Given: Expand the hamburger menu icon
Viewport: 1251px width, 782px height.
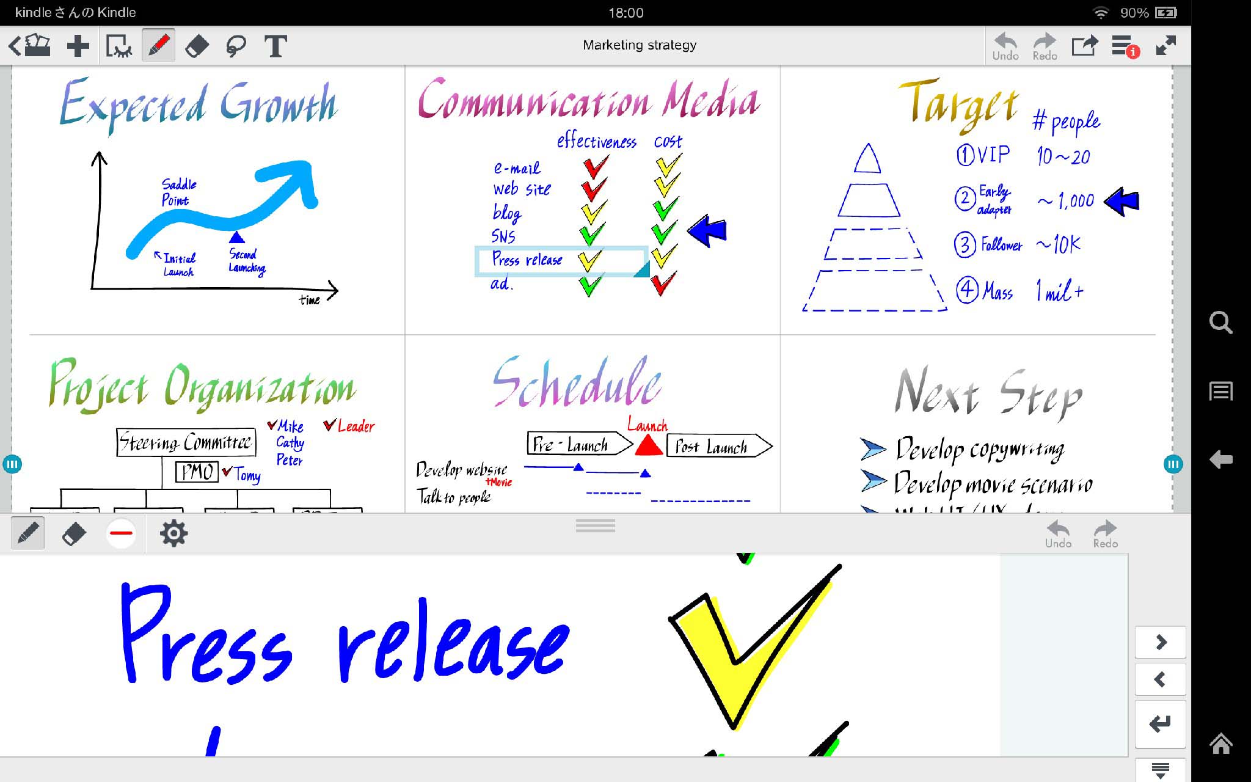Looking at the screenshot, I should [1122, 45].
